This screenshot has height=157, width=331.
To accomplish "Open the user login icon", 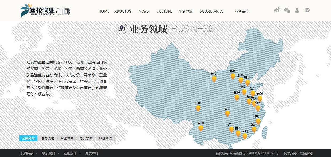I will point(297,10).
